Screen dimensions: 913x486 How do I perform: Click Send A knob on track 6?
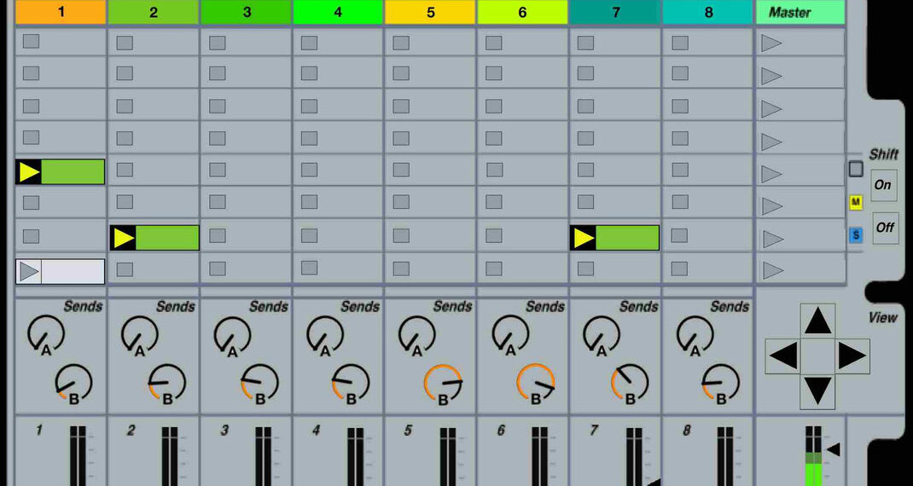tap(510, 334)
